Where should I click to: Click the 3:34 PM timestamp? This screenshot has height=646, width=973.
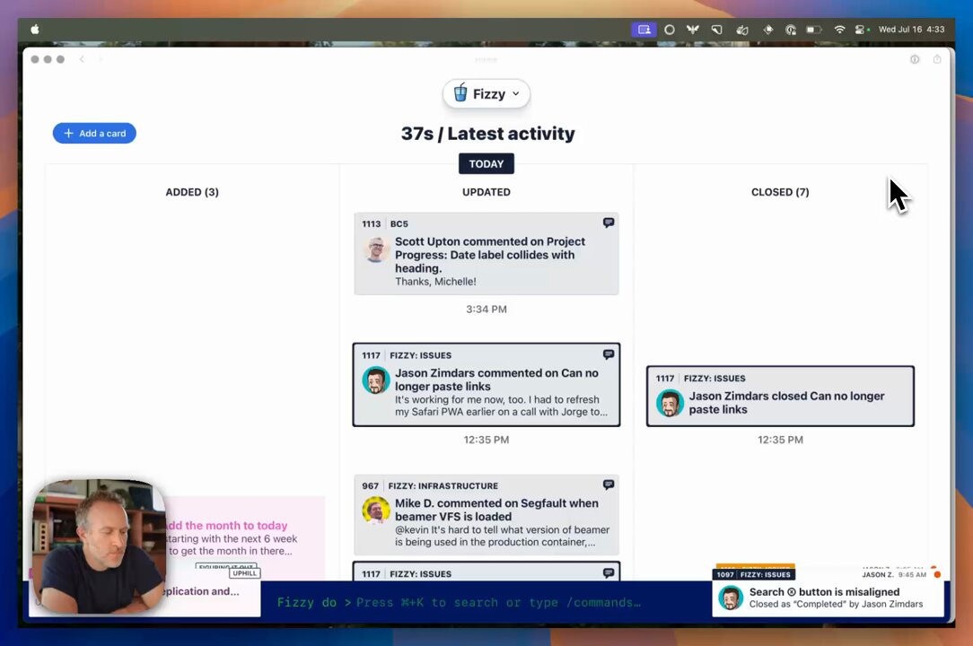pos(486,309)
